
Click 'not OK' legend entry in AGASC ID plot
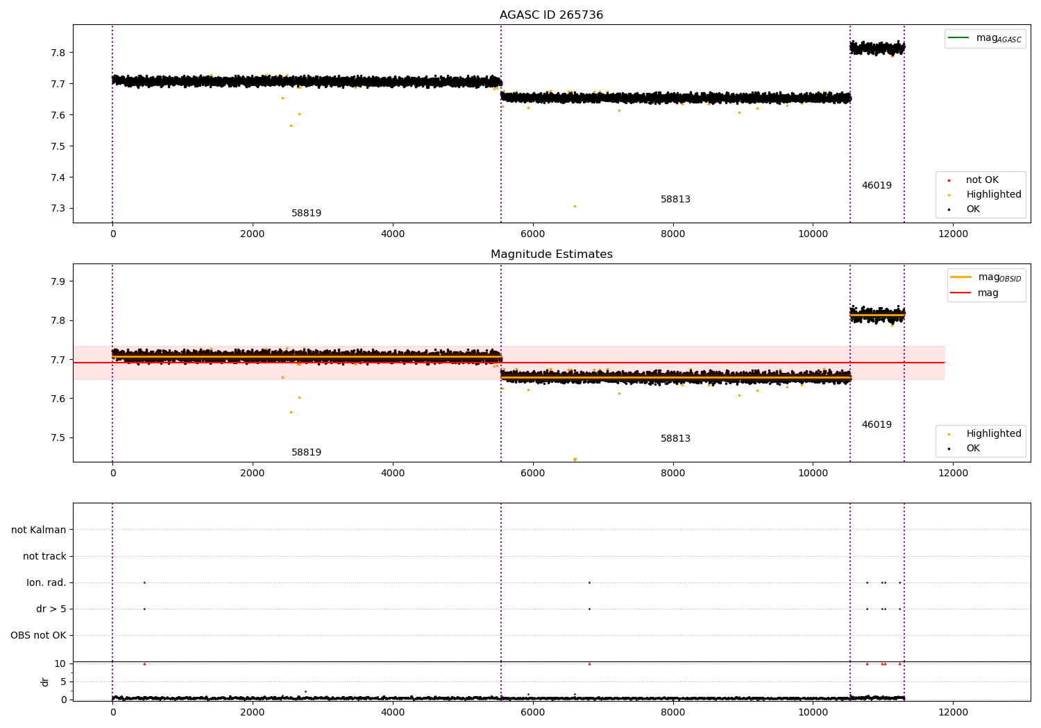point(974,180)
